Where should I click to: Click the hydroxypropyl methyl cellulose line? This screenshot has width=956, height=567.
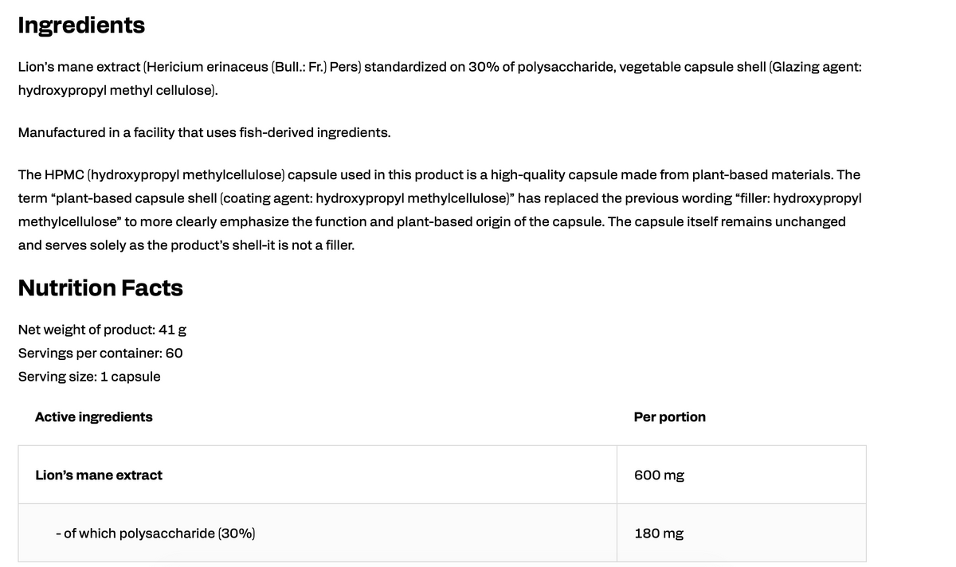pos(118,91)
